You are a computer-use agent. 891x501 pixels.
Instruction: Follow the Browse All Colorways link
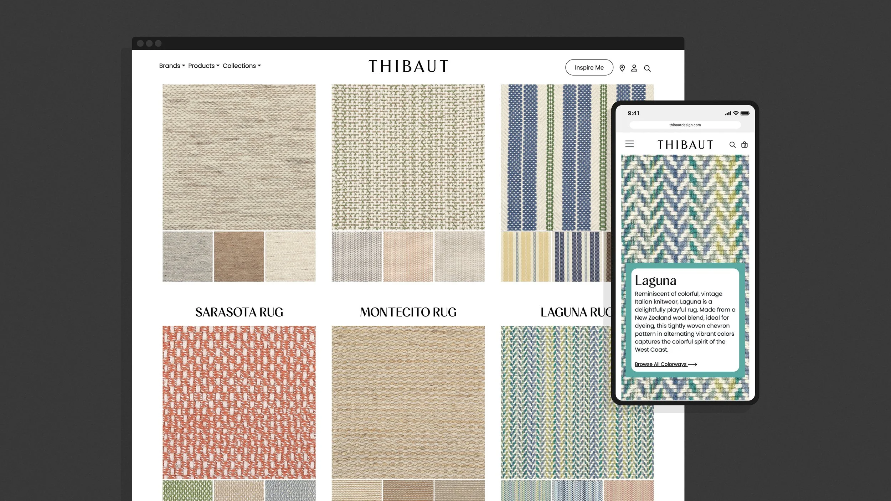[x=666, y=364]
